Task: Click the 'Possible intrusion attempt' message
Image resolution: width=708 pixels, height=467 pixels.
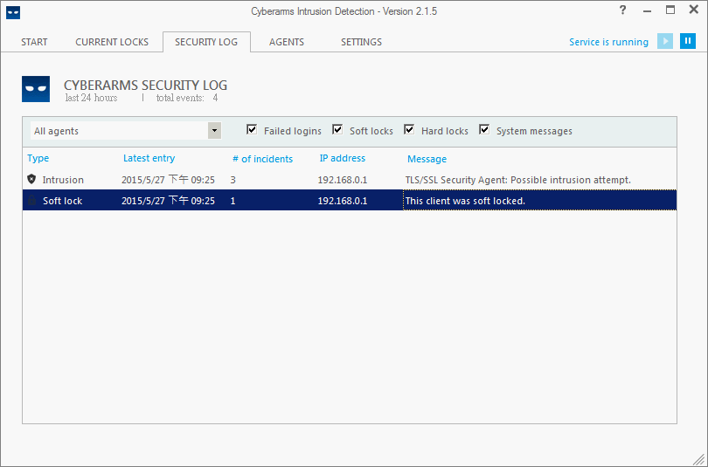Action: pyautogui.click(x=518, y=180)
